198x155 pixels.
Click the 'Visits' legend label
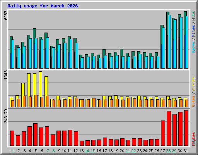click(x=194, y=84)
